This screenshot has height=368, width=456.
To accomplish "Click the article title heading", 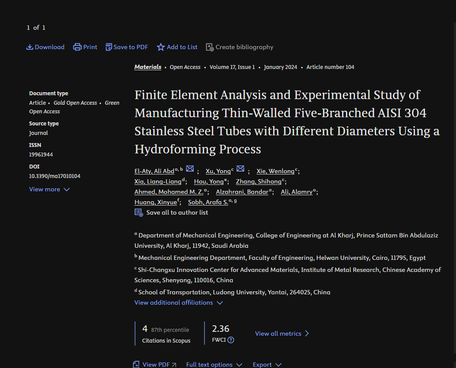I will pos(287,122).
